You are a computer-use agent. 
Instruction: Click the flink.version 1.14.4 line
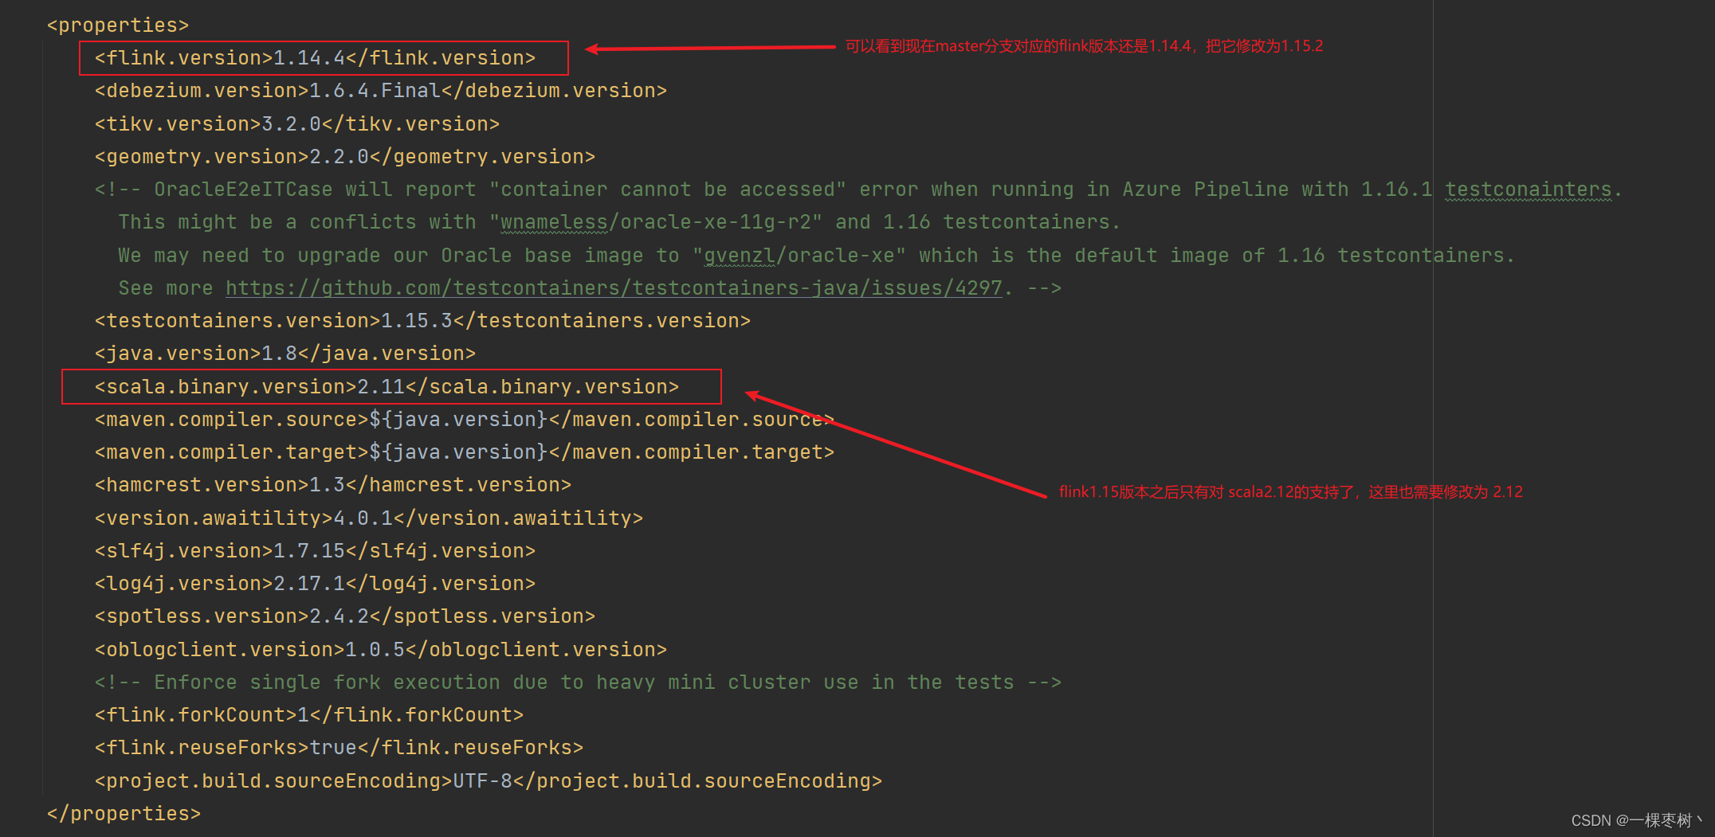point(315,58)
